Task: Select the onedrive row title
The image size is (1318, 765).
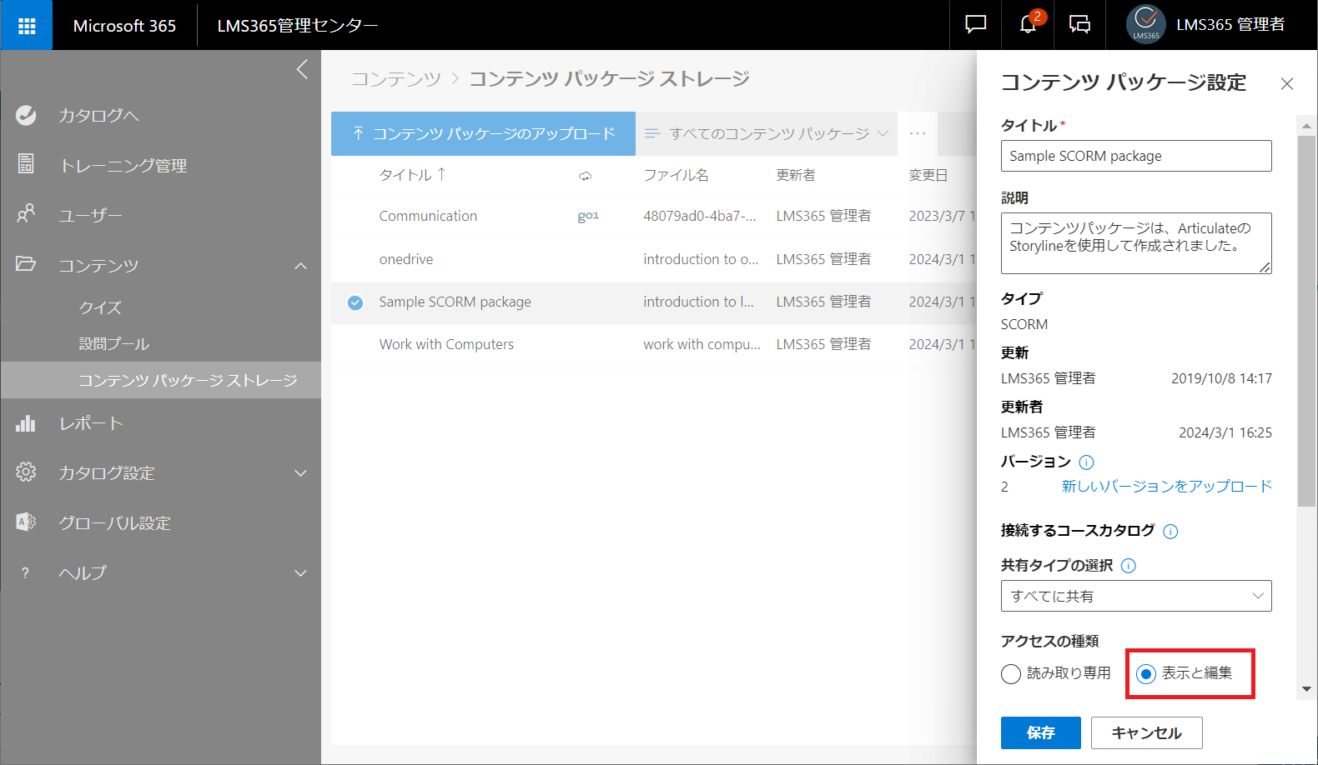Action: click(x=406, y=260)
